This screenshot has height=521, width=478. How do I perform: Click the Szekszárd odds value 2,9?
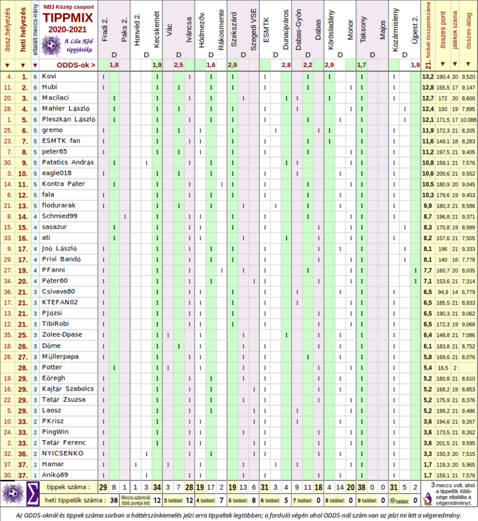232,65
